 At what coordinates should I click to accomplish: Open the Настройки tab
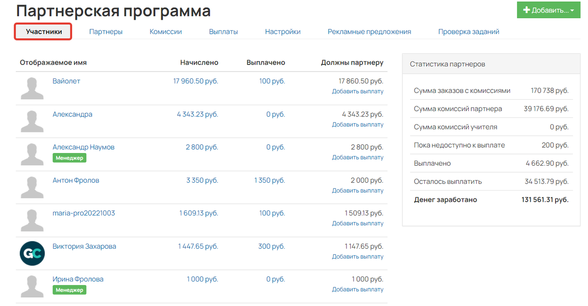(283, 32)
